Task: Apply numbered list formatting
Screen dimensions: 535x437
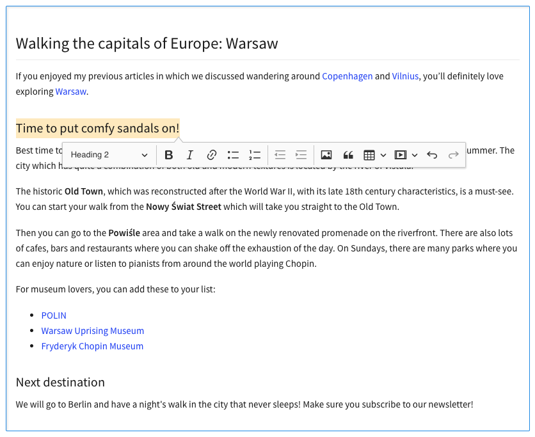Action: click(x=255, y=155)
